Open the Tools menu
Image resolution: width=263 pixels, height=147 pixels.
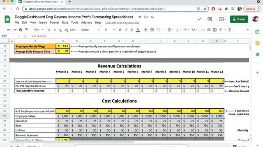tap(75, 22)
